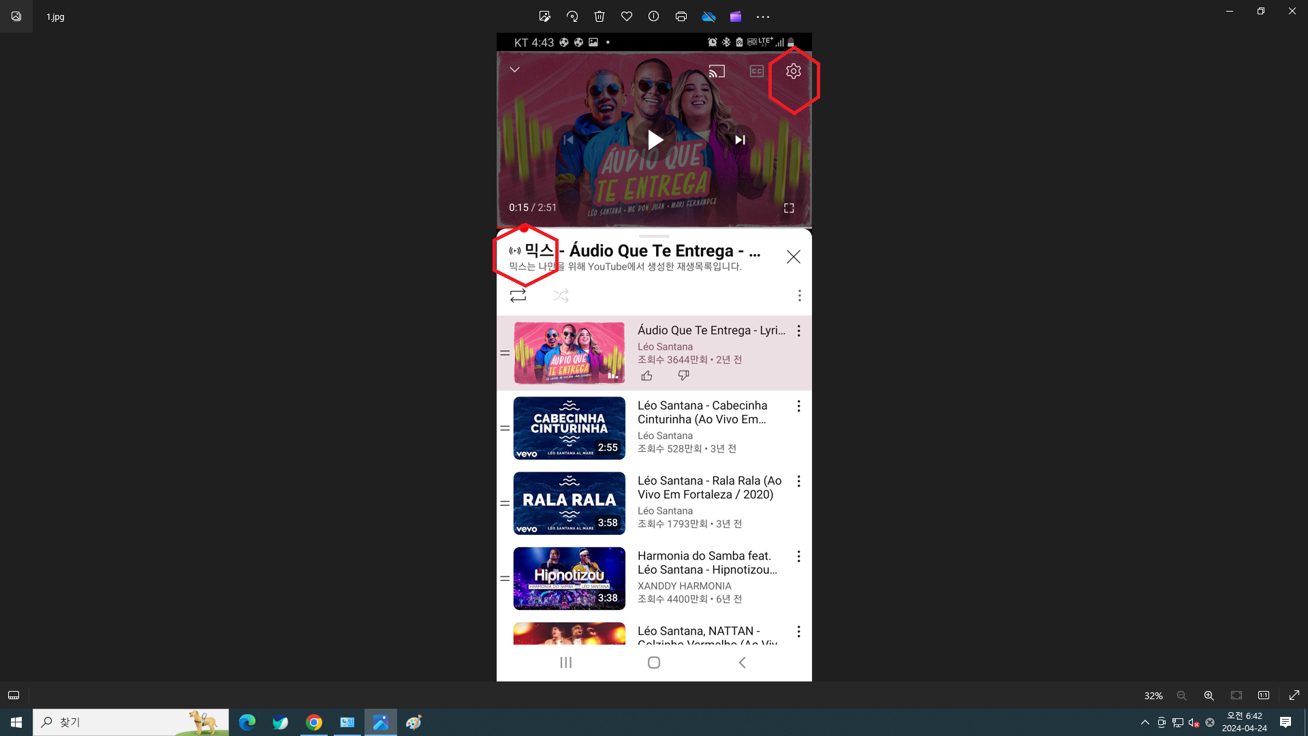Select Áudio Que Te Entrega thumbnail
The image size is (1308, 736).
(x=569, y=353)
